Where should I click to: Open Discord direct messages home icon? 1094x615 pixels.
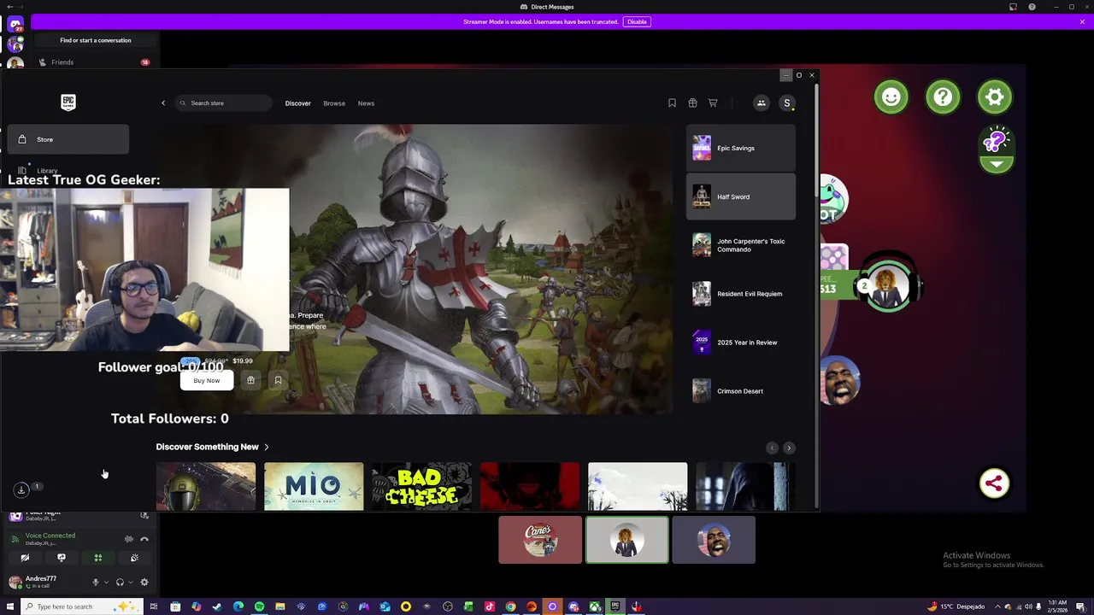click(x=15, y=25)
